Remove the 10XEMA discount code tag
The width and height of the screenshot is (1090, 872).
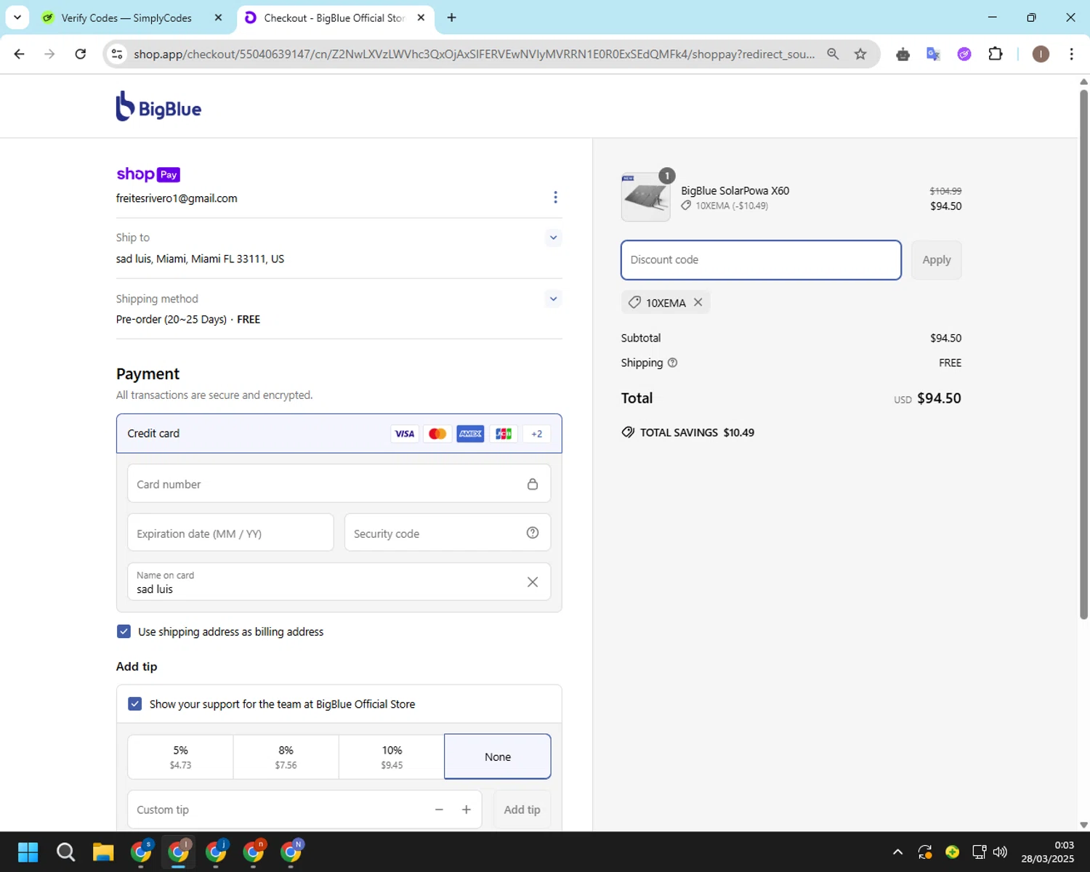[698, 302]
